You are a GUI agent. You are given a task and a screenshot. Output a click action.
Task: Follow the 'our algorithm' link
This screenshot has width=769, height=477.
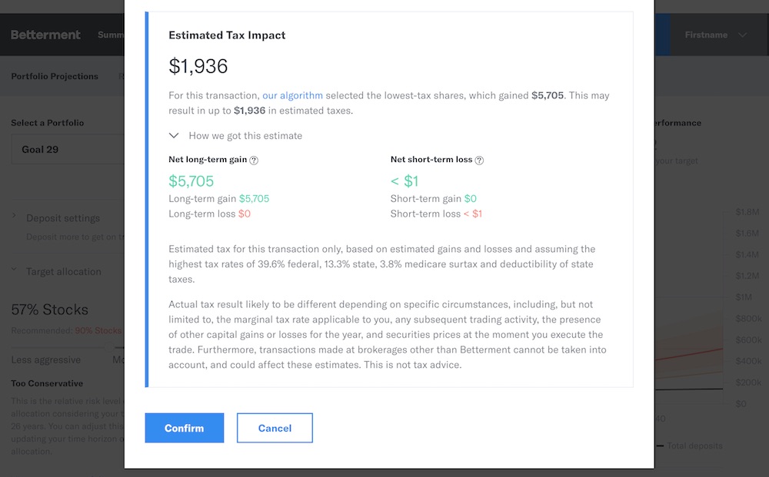point(292,96)
